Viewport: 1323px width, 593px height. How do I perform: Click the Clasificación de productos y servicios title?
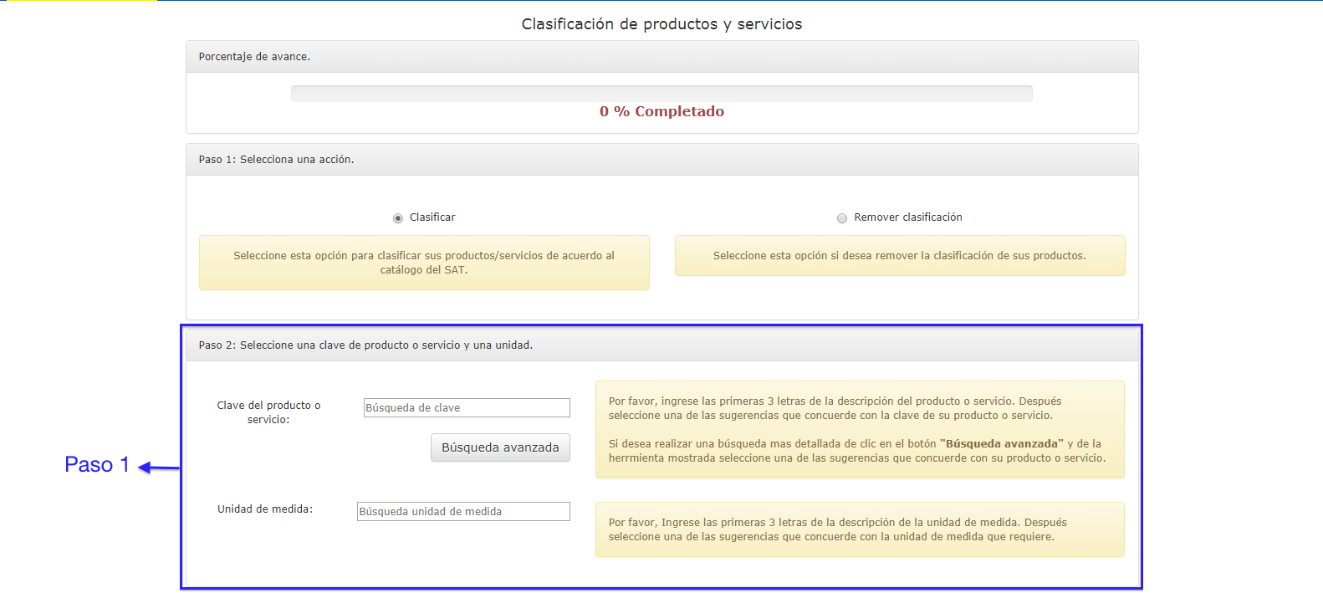[661, 24]
